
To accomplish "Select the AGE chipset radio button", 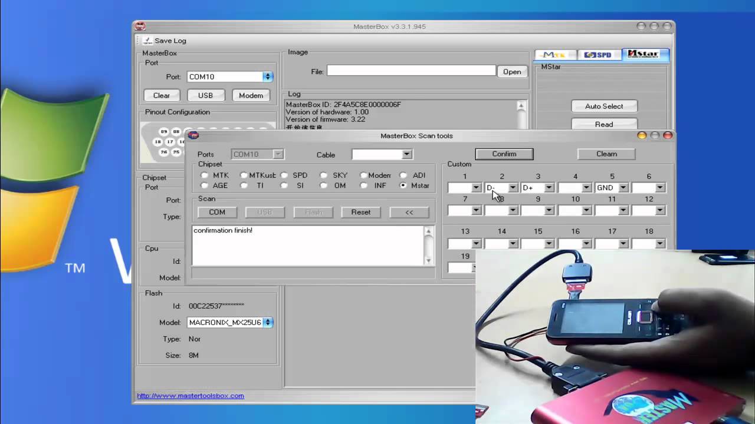I will [x=204, y=185].
